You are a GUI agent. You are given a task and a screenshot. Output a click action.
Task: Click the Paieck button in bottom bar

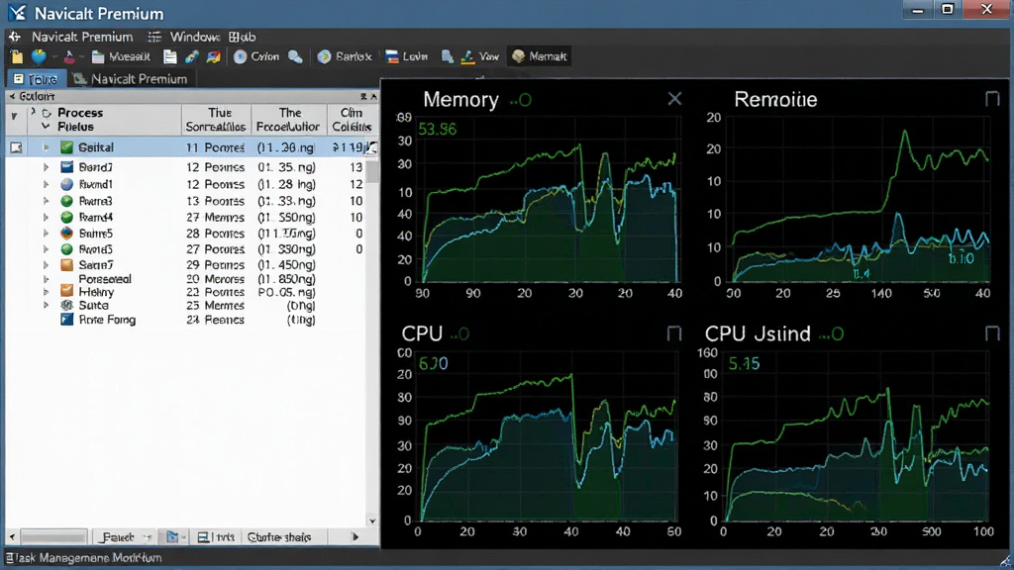(125, 537)
